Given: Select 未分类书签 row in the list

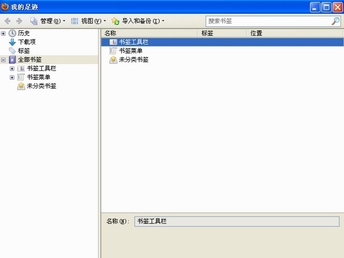Looking at the screenshot, I should [222, 60].
